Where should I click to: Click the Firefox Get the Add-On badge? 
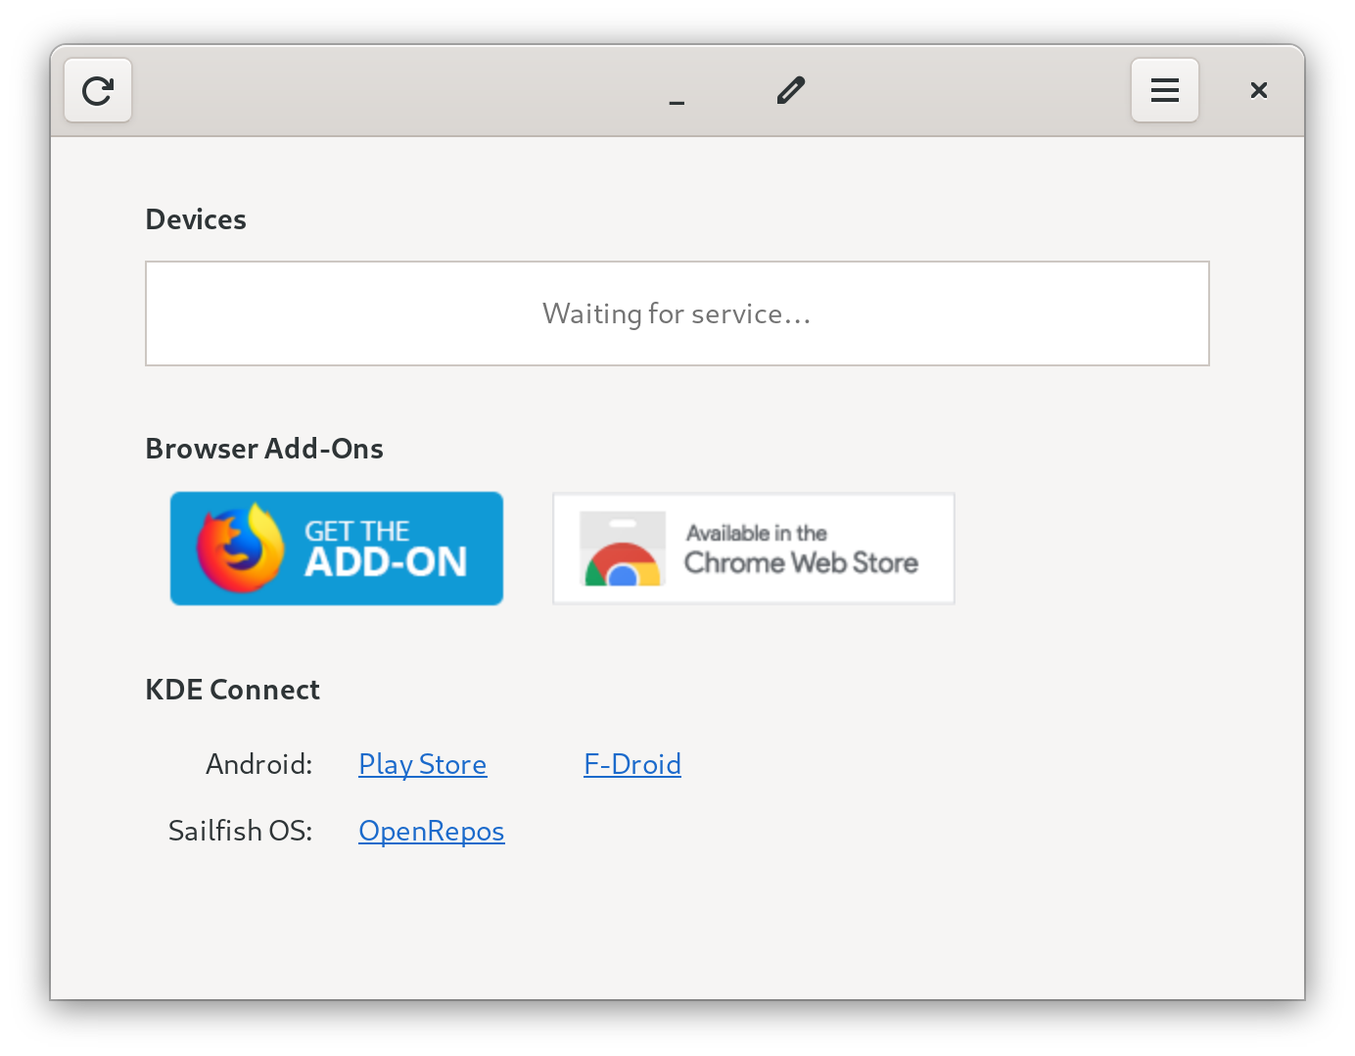pos(337,549)
